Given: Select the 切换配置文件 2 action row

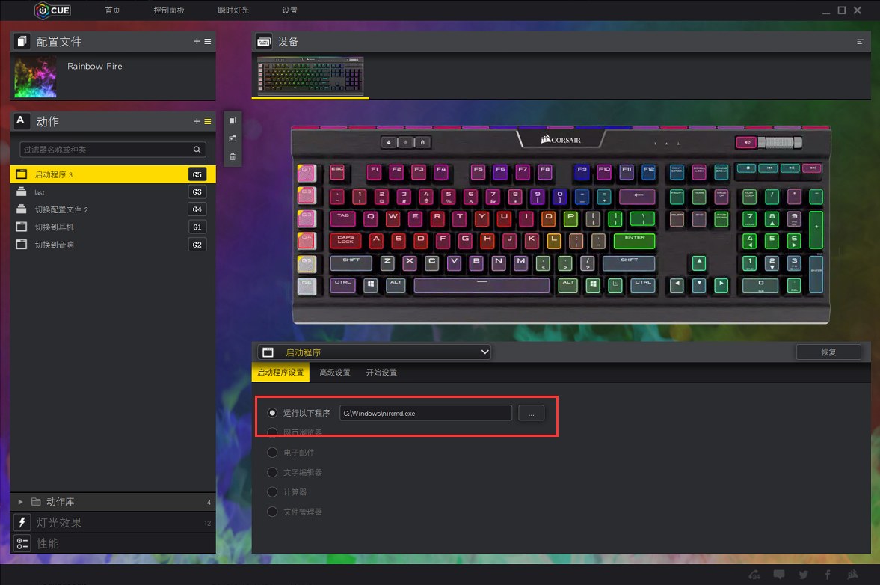Looking at the screenshot, I should click(x=113, y=209).
